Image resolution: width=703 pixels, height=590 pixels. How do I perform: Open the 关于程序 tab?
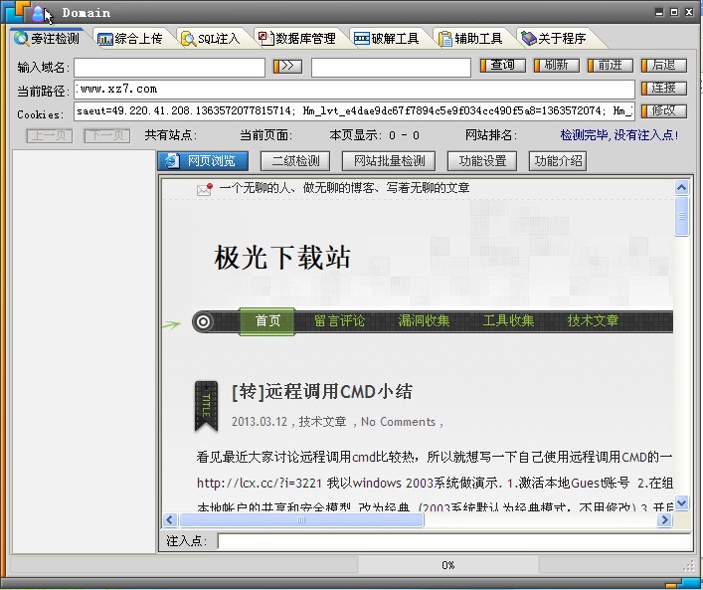click(x=554, y=39)
